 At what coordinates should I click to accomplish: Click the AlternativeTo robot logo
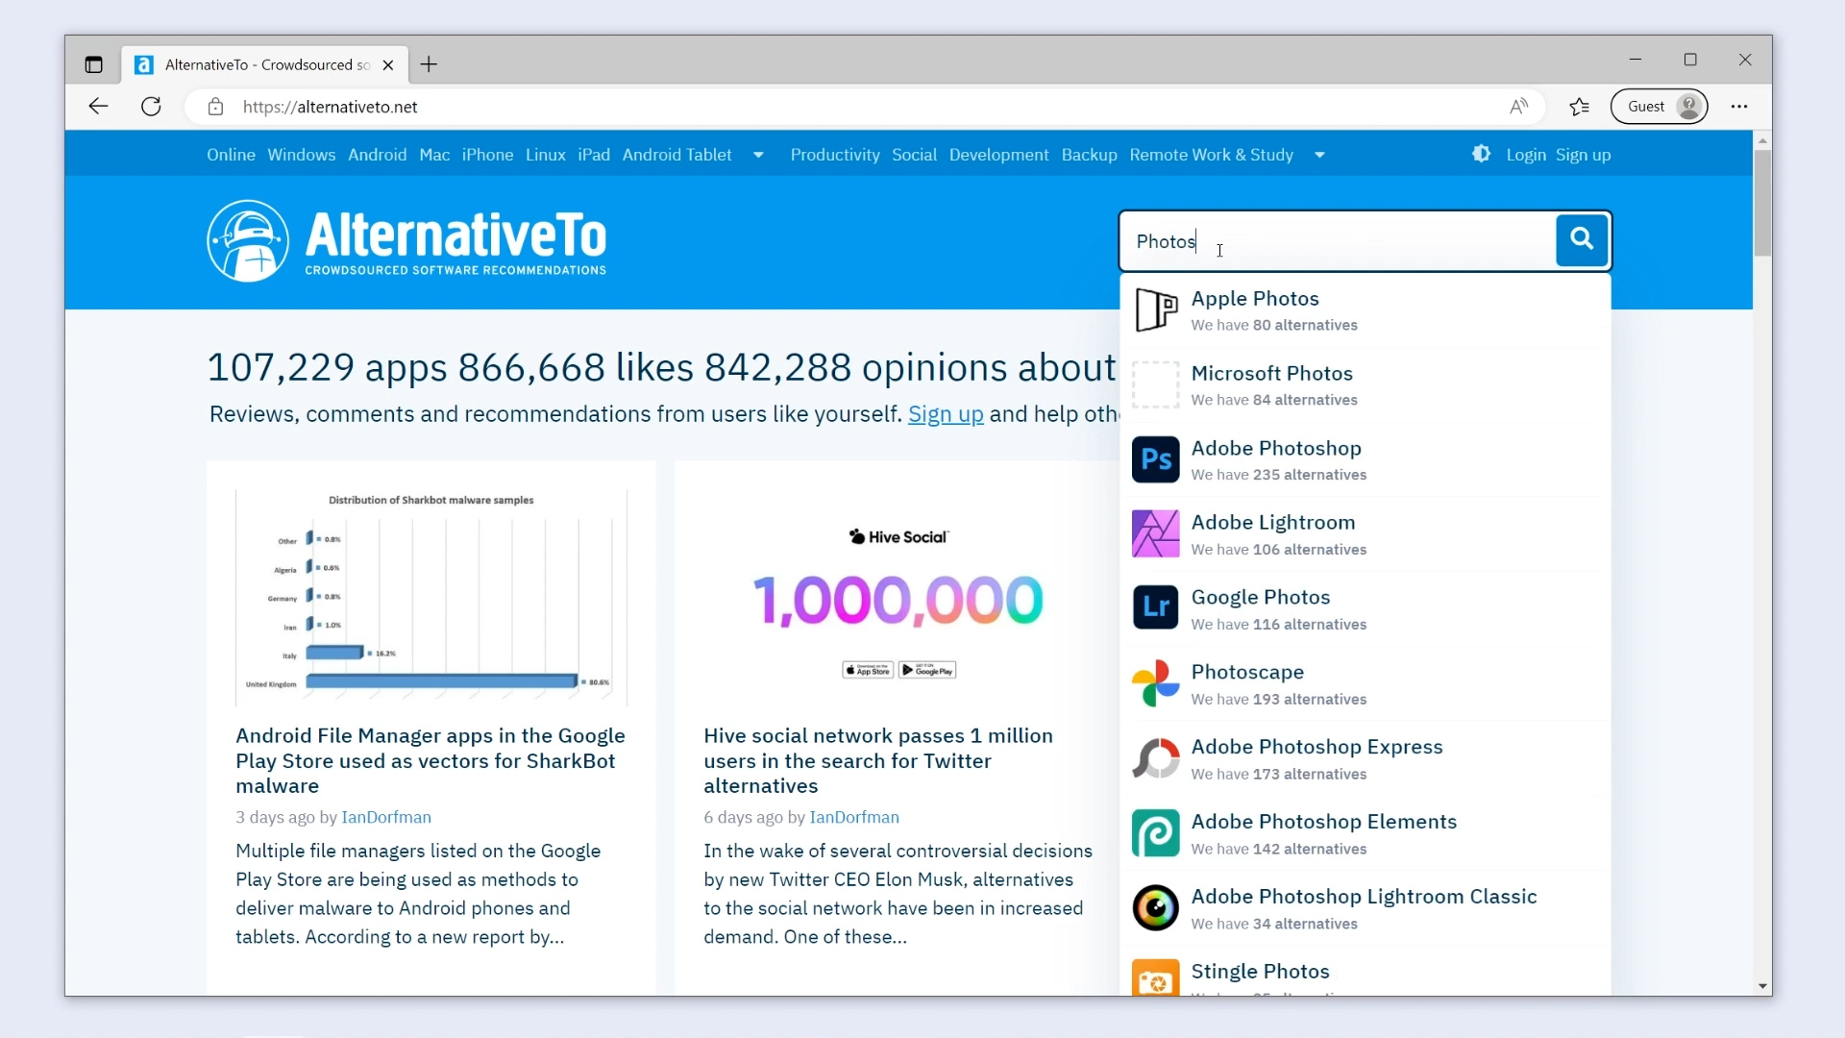[x=248, y=240]
